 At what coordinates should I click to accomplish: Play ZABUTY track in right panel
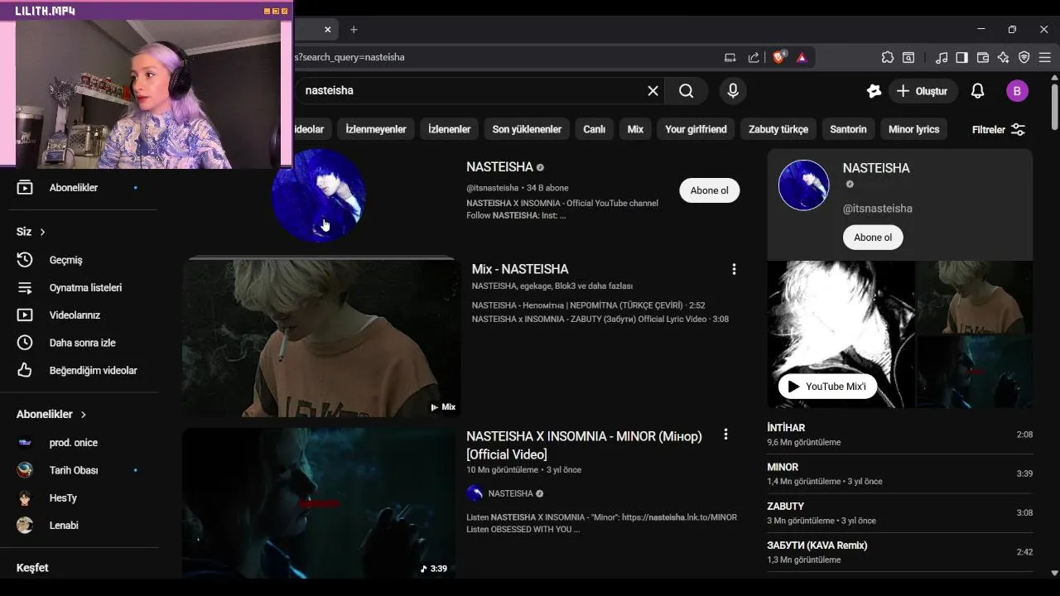pyautogui.click(x=900, y=513)
